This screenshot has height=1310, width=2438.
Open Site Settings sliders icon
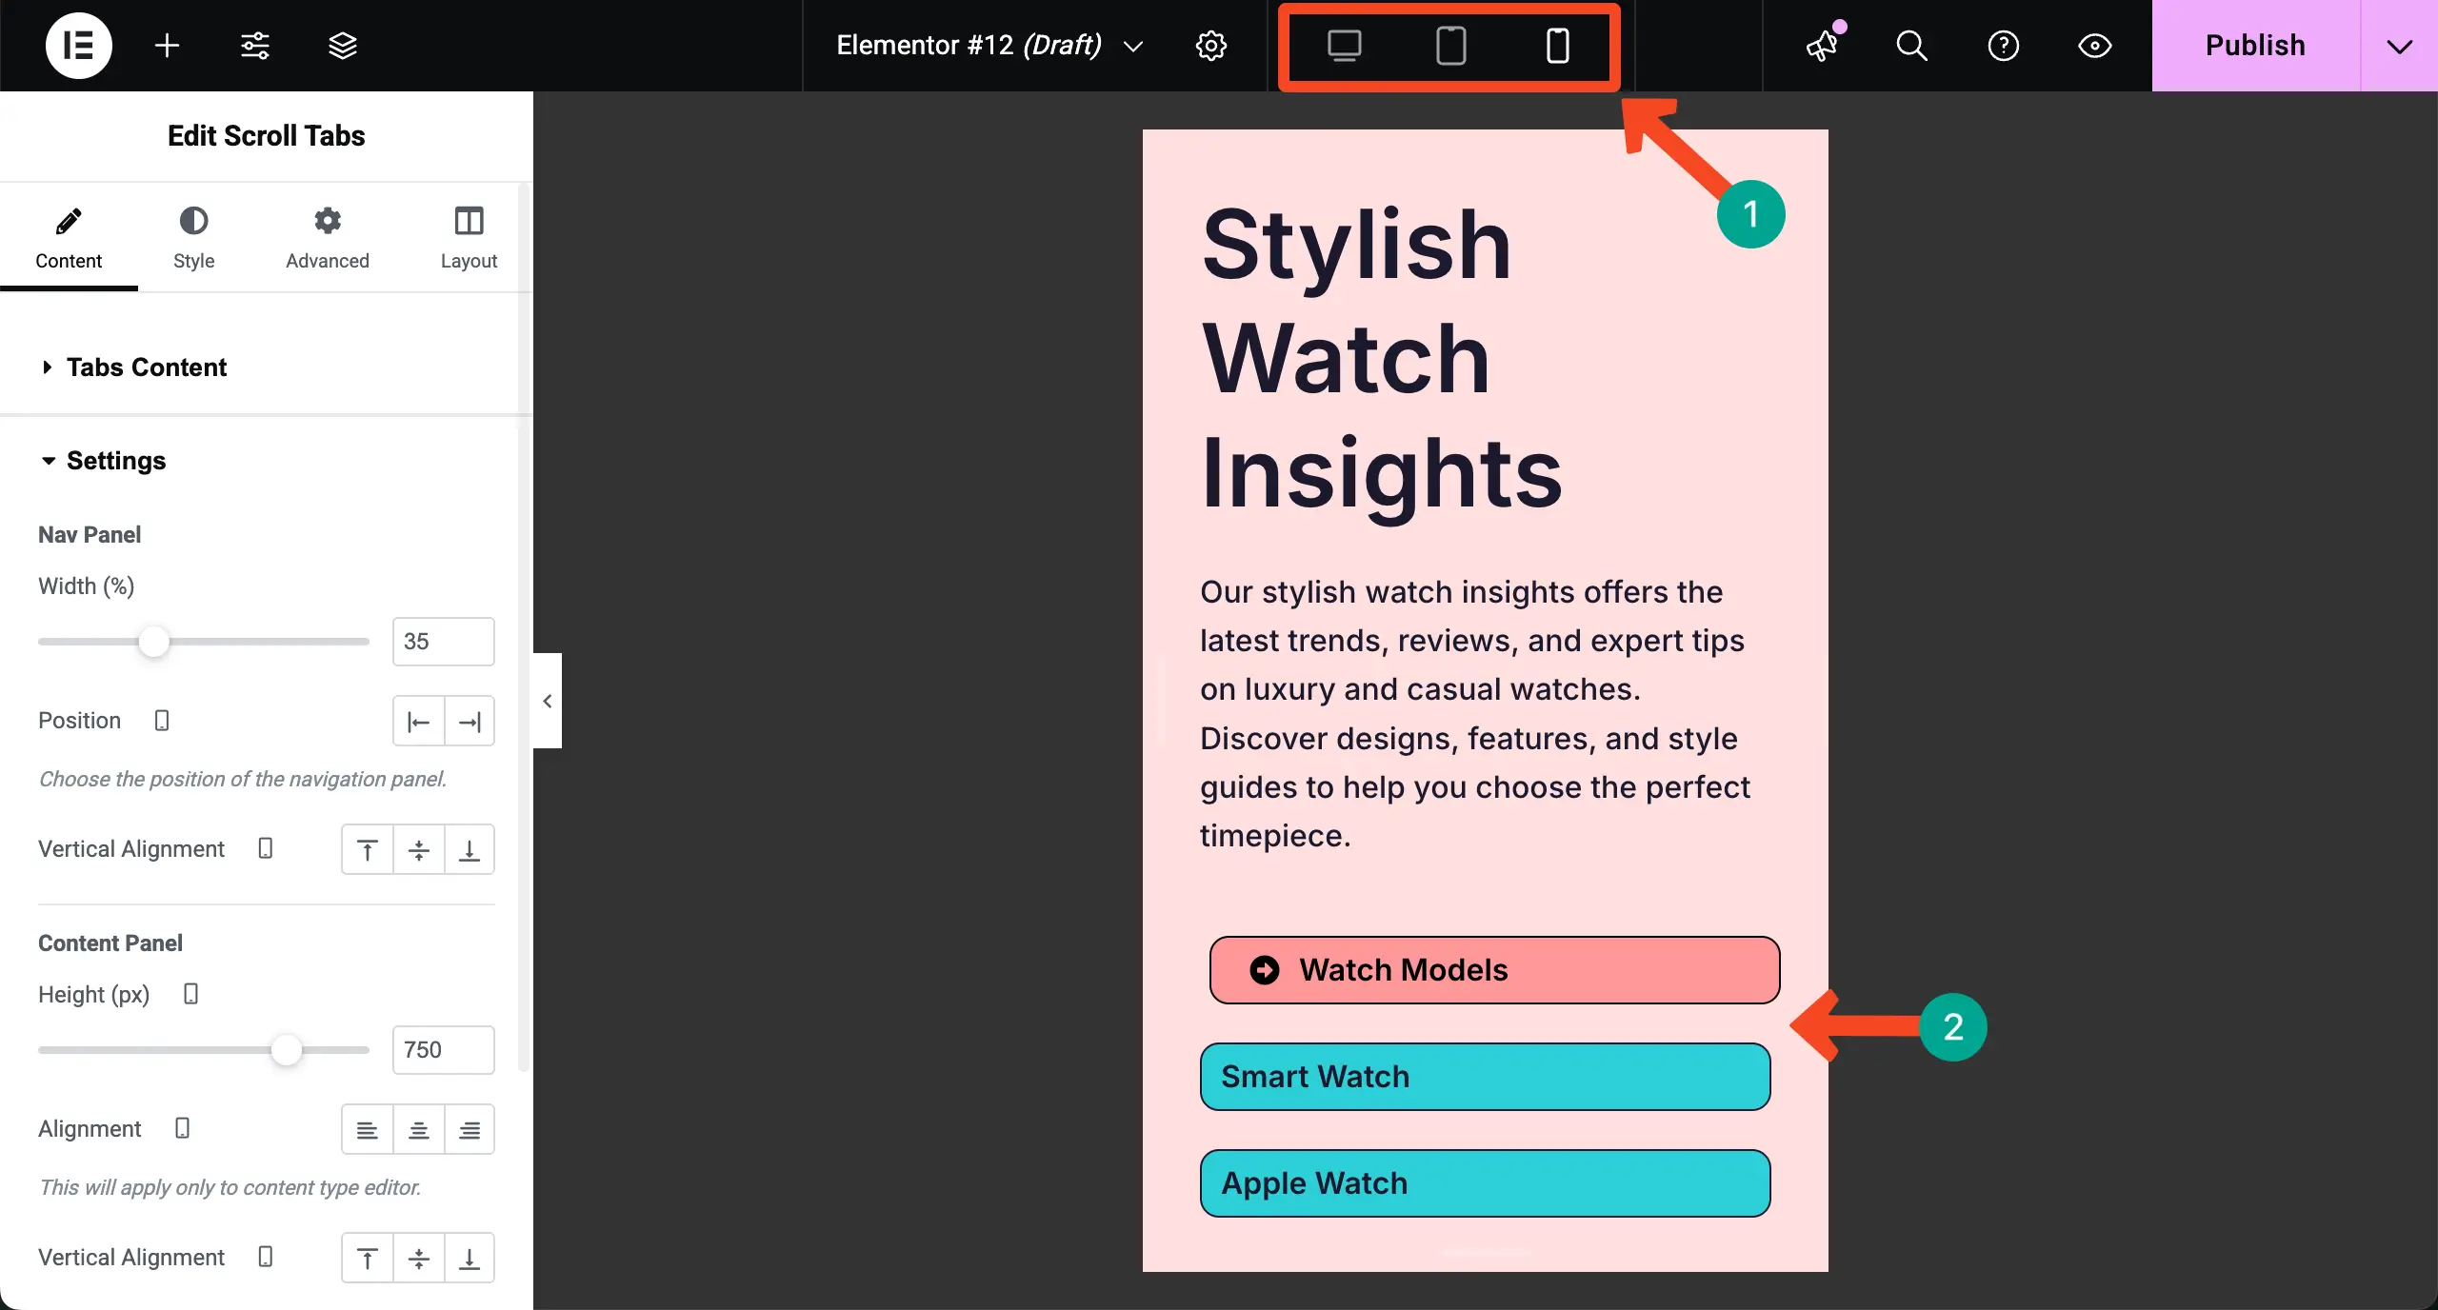pyautogui.click(x=254, y=46)
